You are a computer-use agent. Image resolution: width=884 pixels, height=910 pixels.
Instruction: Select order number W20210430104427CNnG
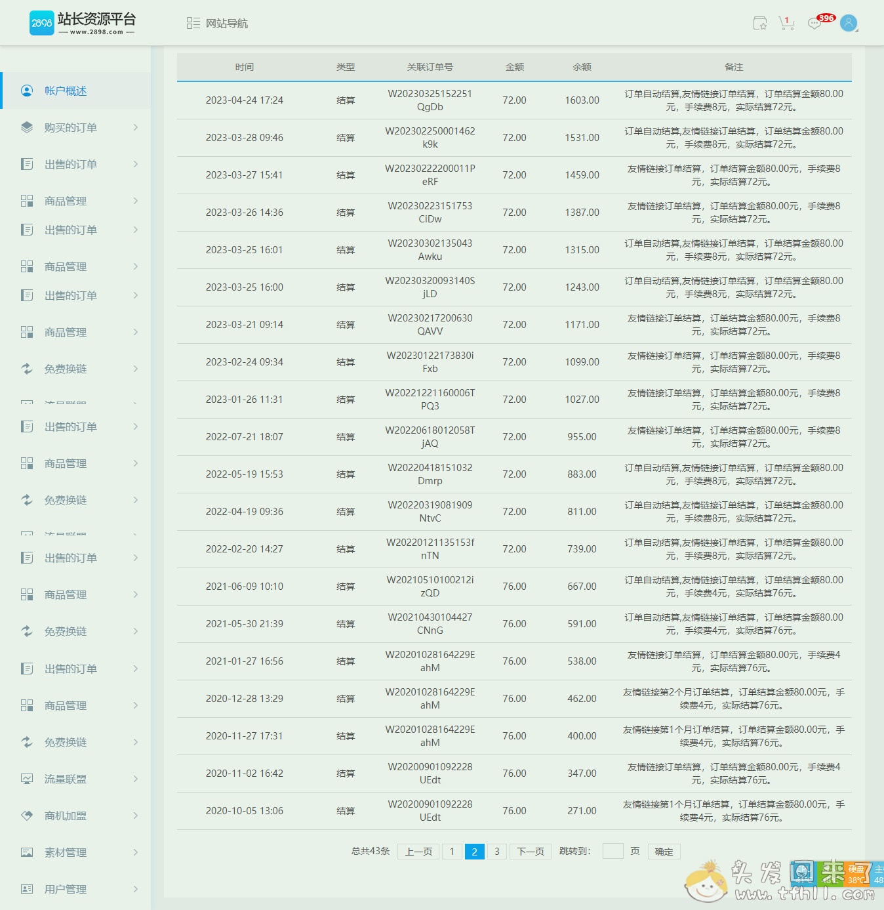(430, 624)
